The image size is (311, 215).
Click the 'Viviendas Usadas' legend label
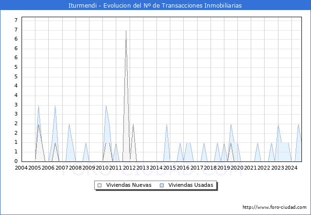190,185
